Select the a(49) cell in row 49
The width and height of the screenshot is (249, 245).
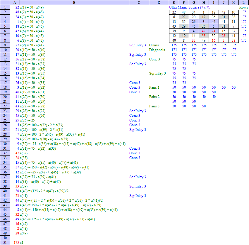pyautogui.click(x=24, y=233)
